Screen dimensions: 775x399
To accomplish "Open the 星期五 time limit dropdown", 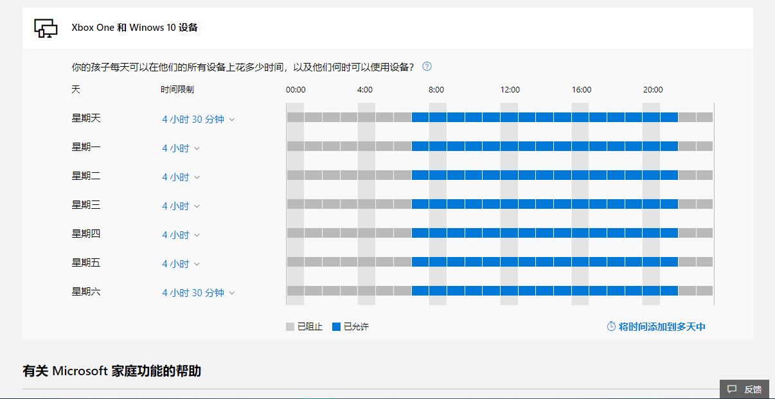I will pyautogui.click(x=181, y=262).
